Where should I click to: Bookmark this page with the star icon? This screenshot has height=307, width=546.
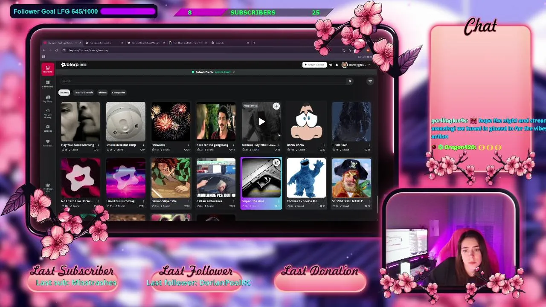click(350, 50)
